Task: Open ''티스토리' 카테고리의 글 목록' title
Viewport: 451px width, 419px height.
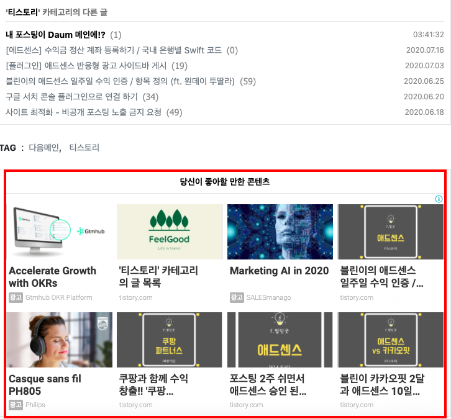Action: tap(158, 277)
